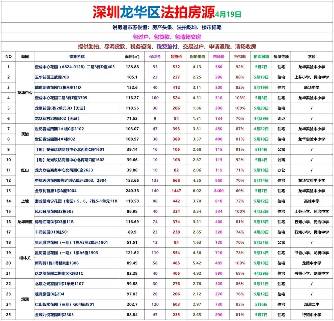Click the line starting 说房道市苏俊恒
The image size is (334, 321).
167,27
